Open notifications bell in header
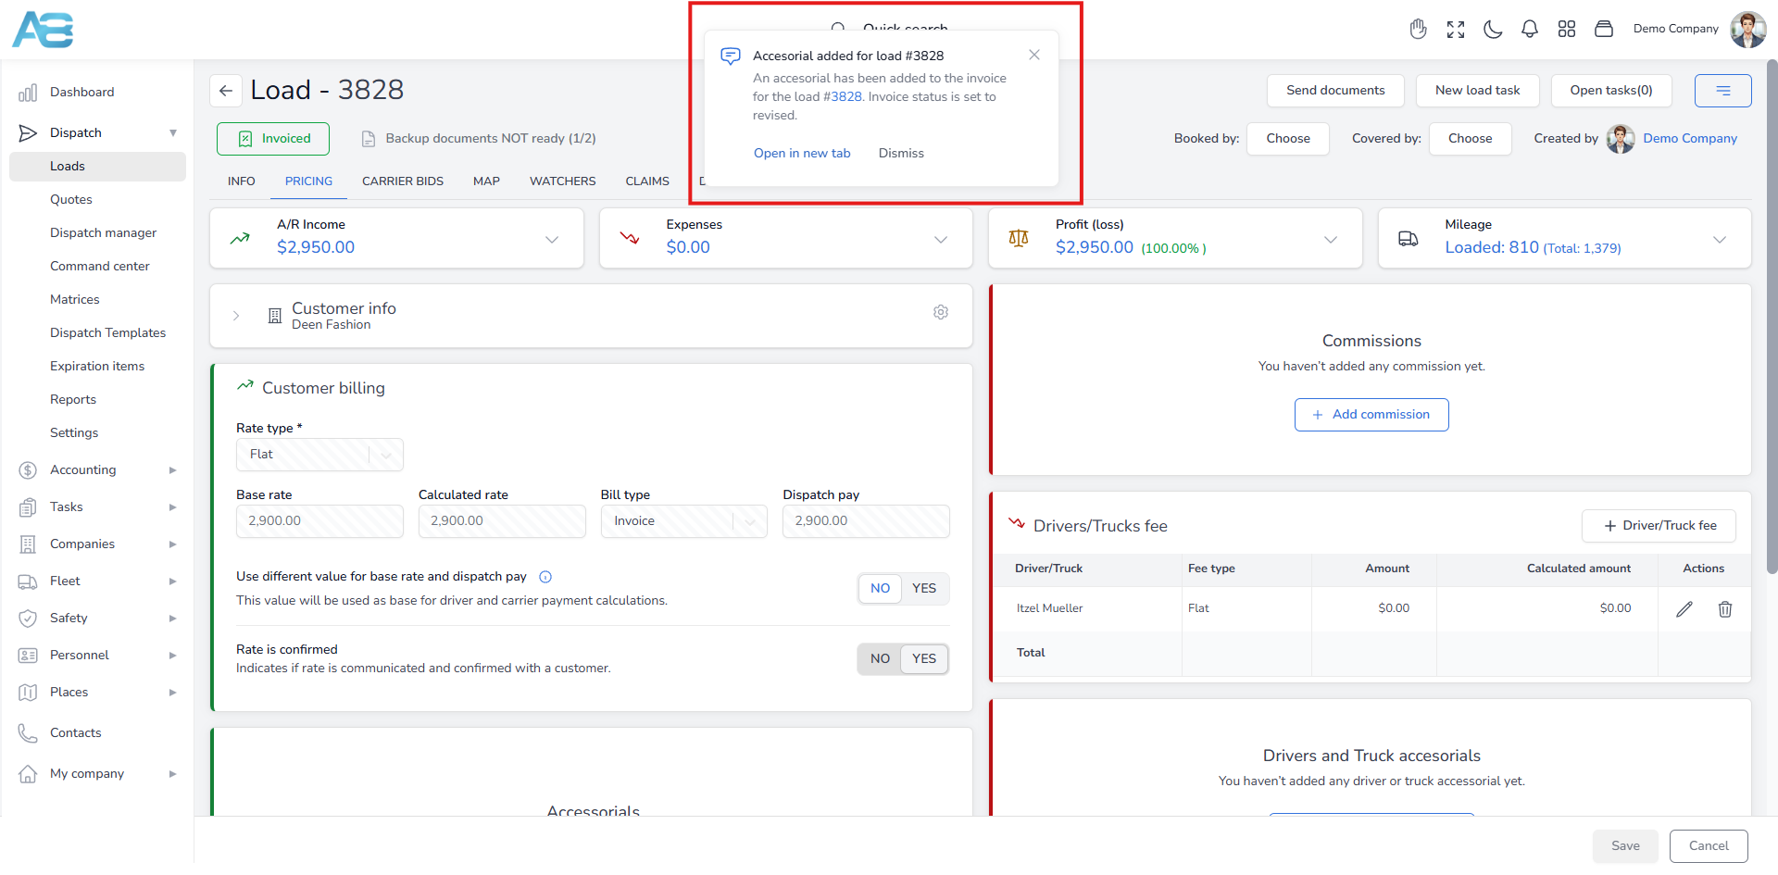This screenshot has width=1778, height=875. [x=1529, y=30]
